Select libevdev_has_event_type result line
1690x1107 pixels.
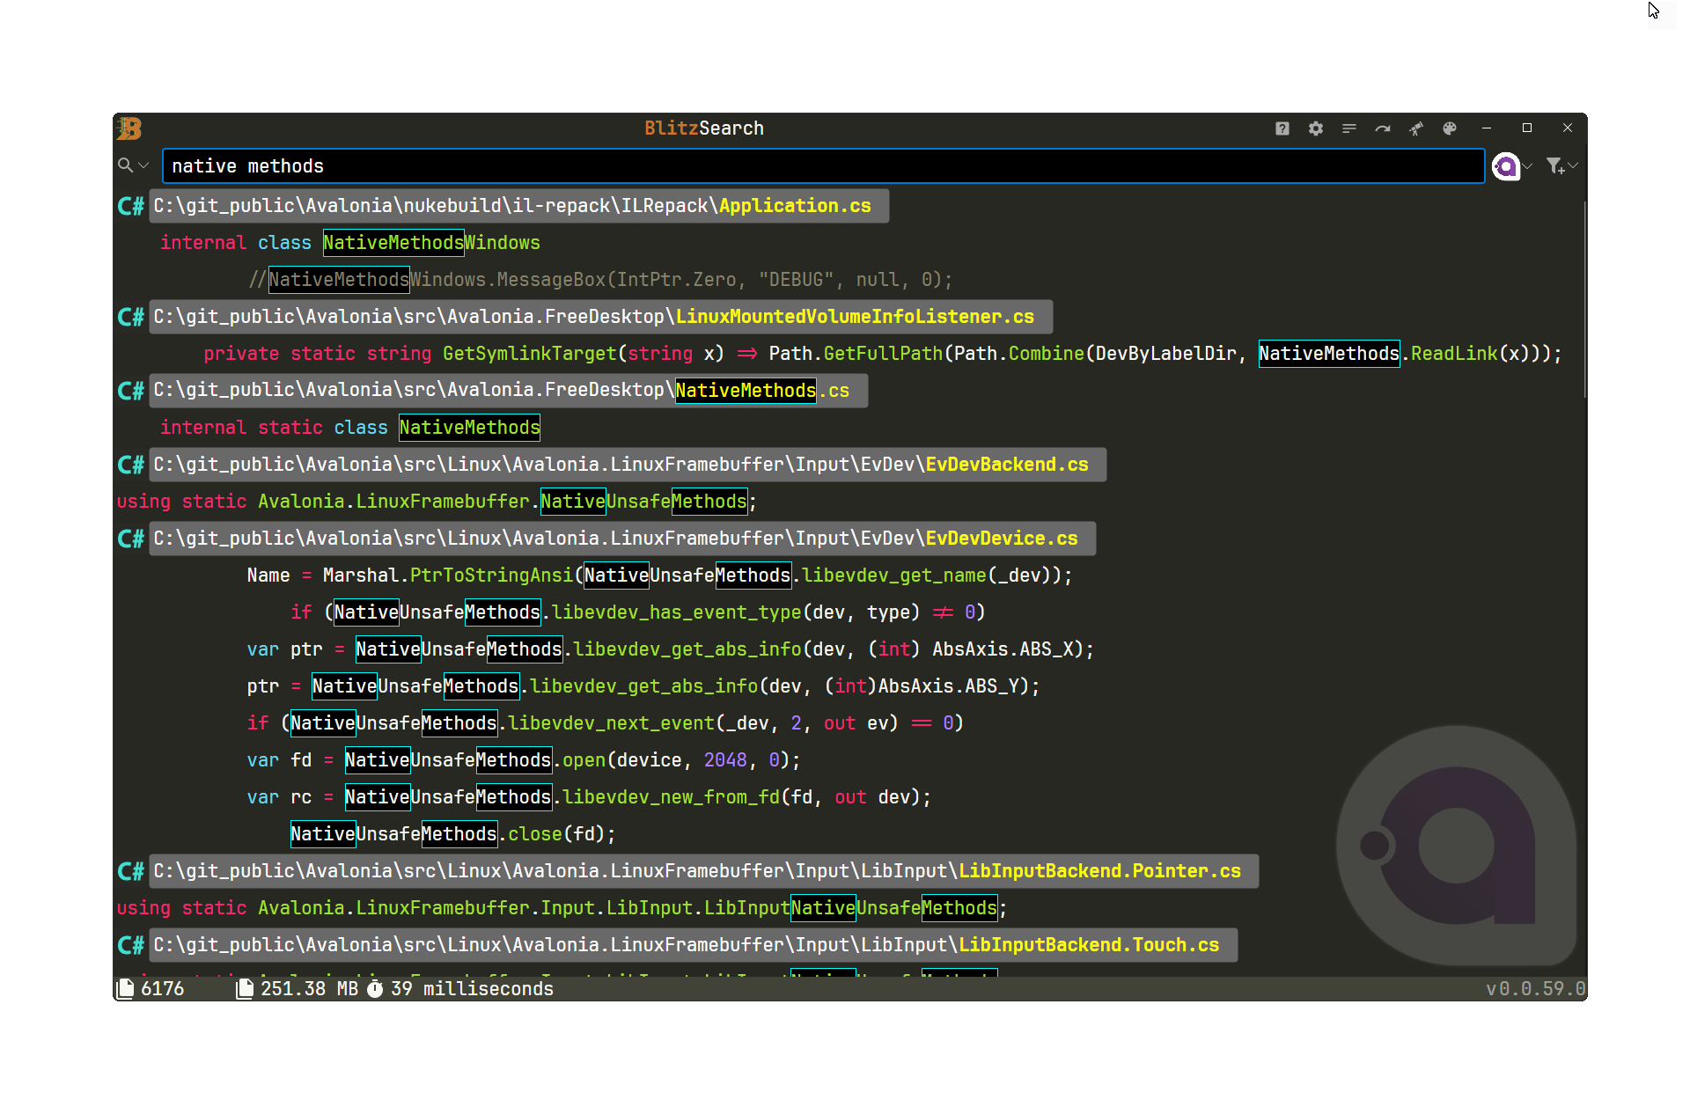638,612
